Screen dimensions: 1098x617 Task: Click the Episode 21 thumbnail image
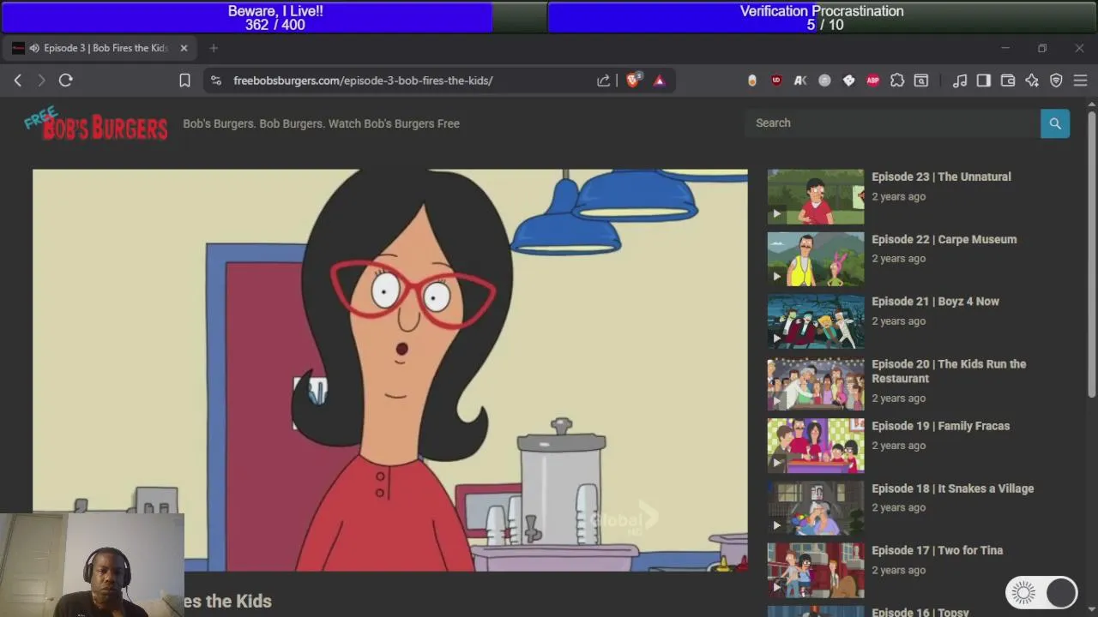(816, 321)
